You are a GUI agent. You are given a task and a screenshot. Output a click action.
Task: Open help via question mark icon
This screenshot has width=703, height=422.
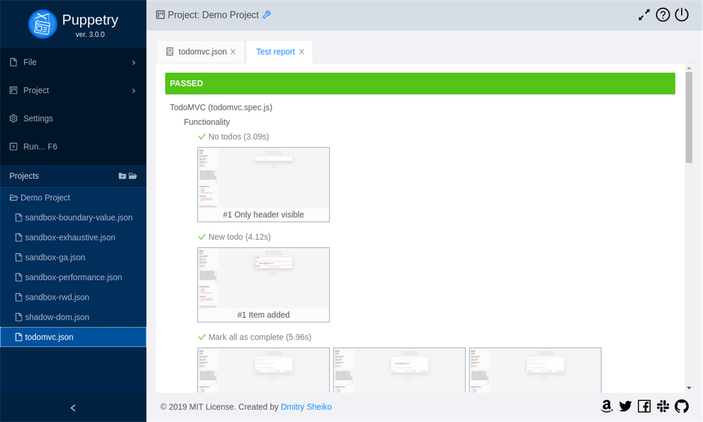point(663,15)
